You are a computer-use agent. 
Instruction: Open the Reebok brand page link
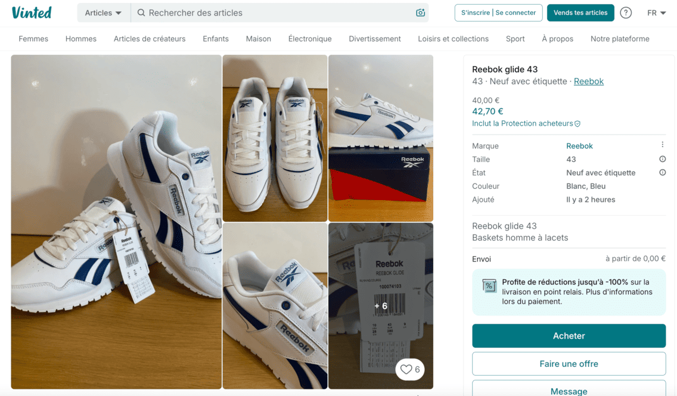(x=589, y=81)
